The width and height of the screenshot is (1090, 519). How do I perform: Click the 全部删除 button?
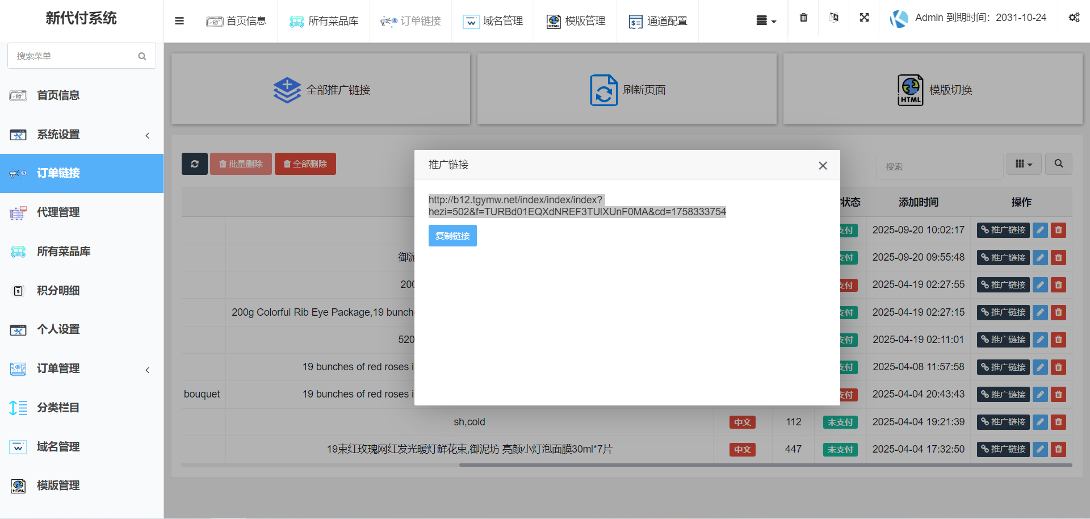tap(305, 164)
